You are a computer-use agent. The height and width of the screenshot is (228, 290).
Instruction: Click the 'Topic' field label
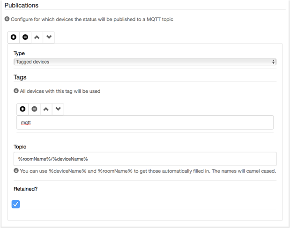click(21, 147)
